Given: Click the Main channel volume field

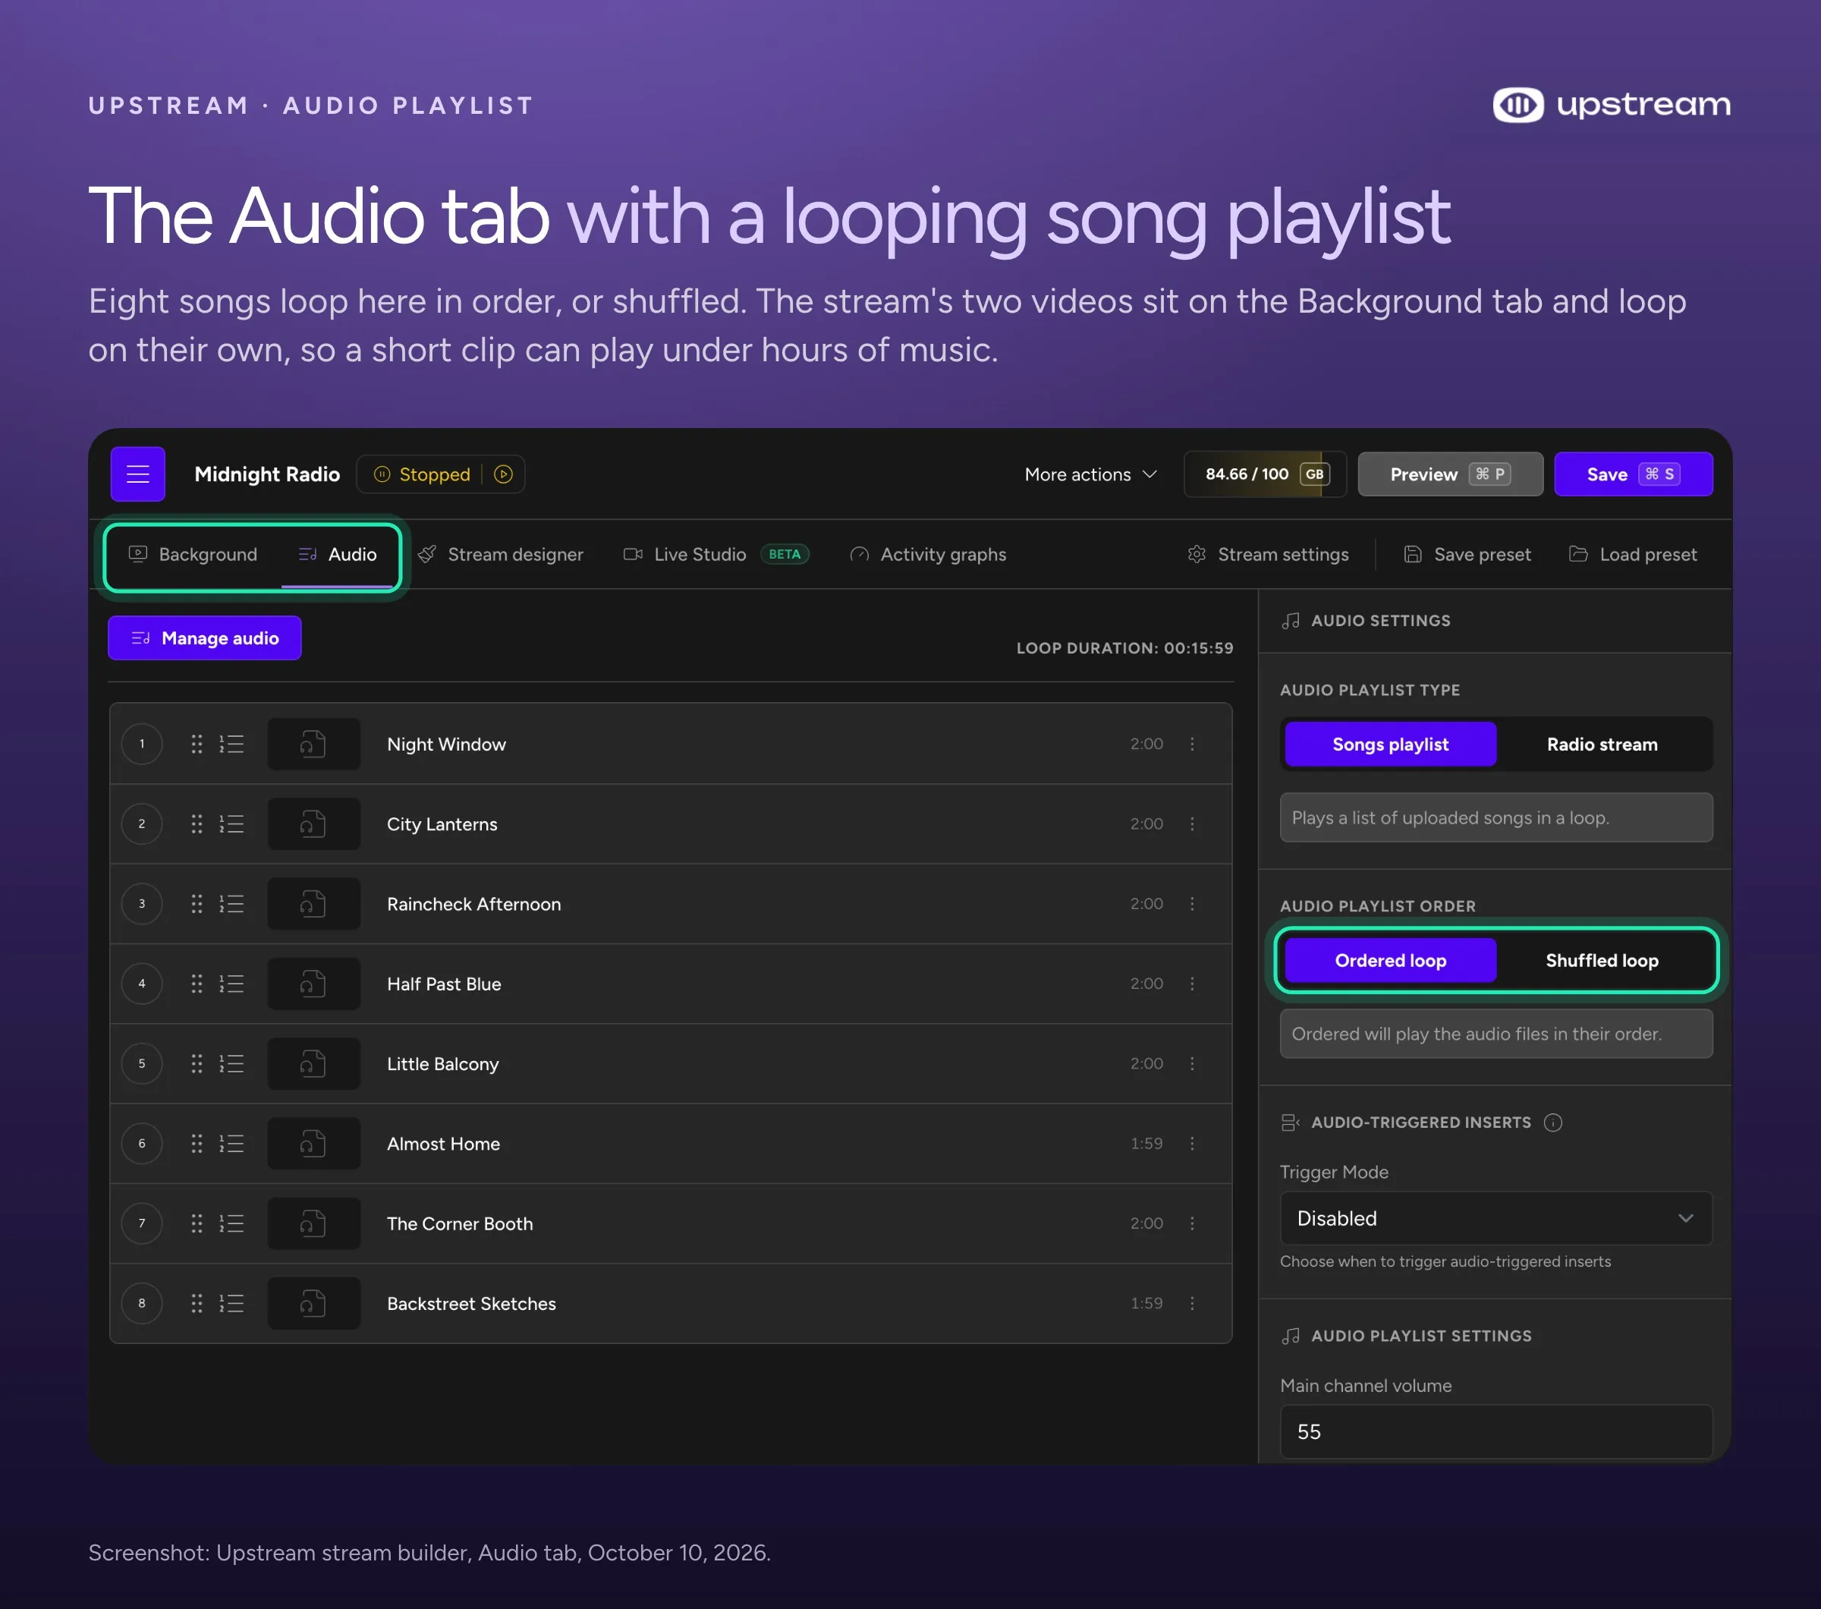Looking at the screenshot, I should (1495, 1431).
